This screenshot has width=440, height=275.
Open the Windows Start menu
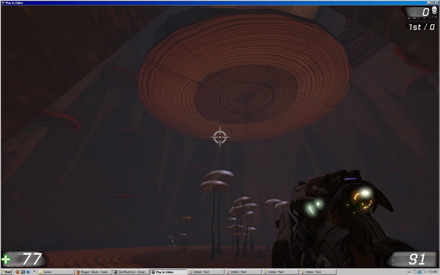click(6, 272)
